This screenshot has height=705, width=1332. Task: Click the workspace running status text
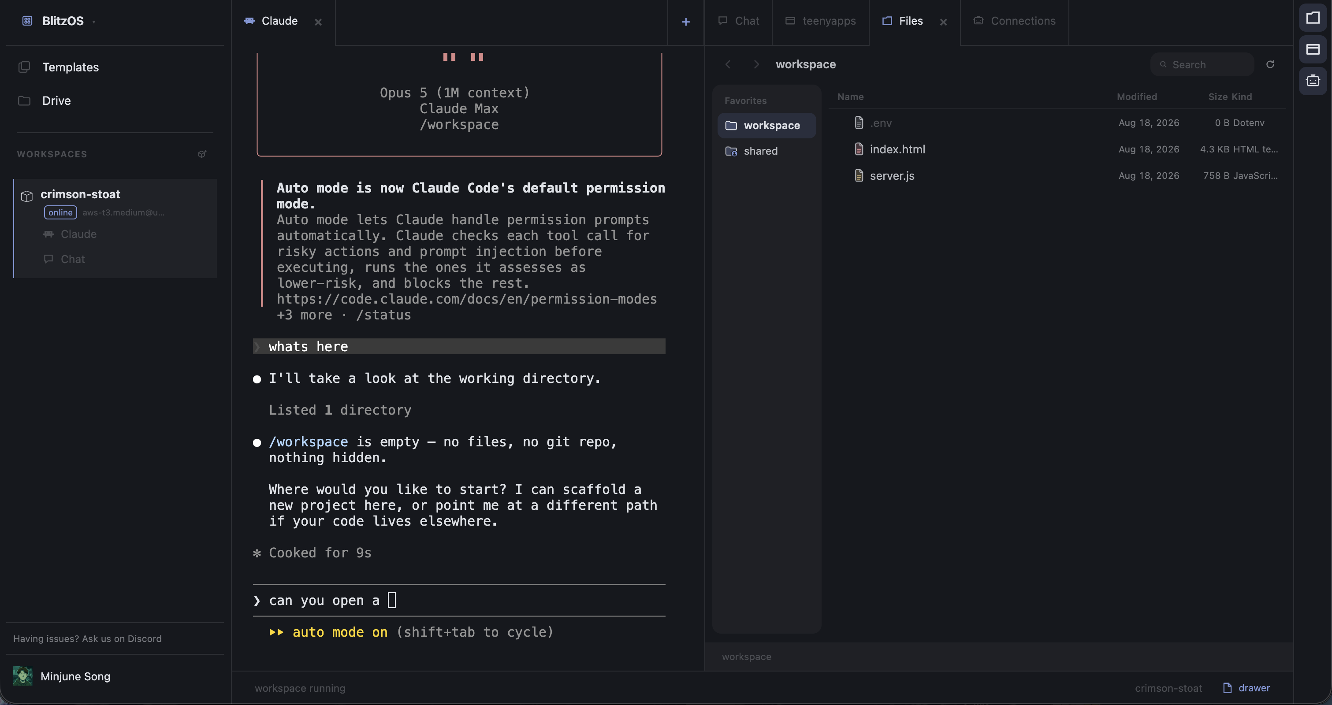tap(300, 688)
